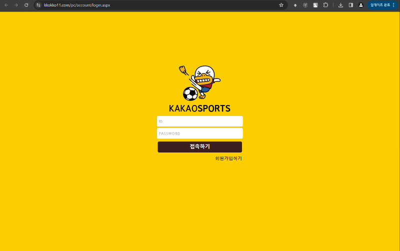Open the Extensions puzzle piece icon
The image size is (400, 251).
coord(325,5)
